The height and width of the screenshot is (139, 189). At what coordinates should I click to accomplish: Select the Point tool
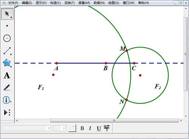click(x=7, y=26)
